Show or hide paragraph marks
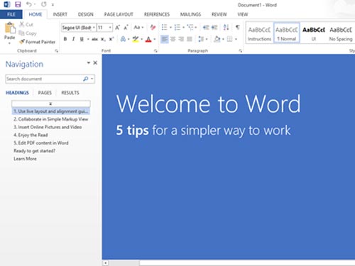Screen dimensions: 355x266 [x=237, y=28]
